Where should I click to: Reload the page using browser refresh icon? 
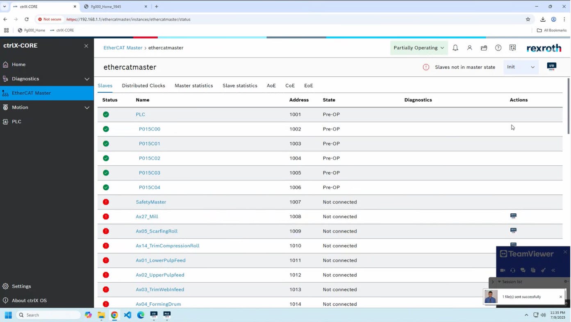(27, 19)
